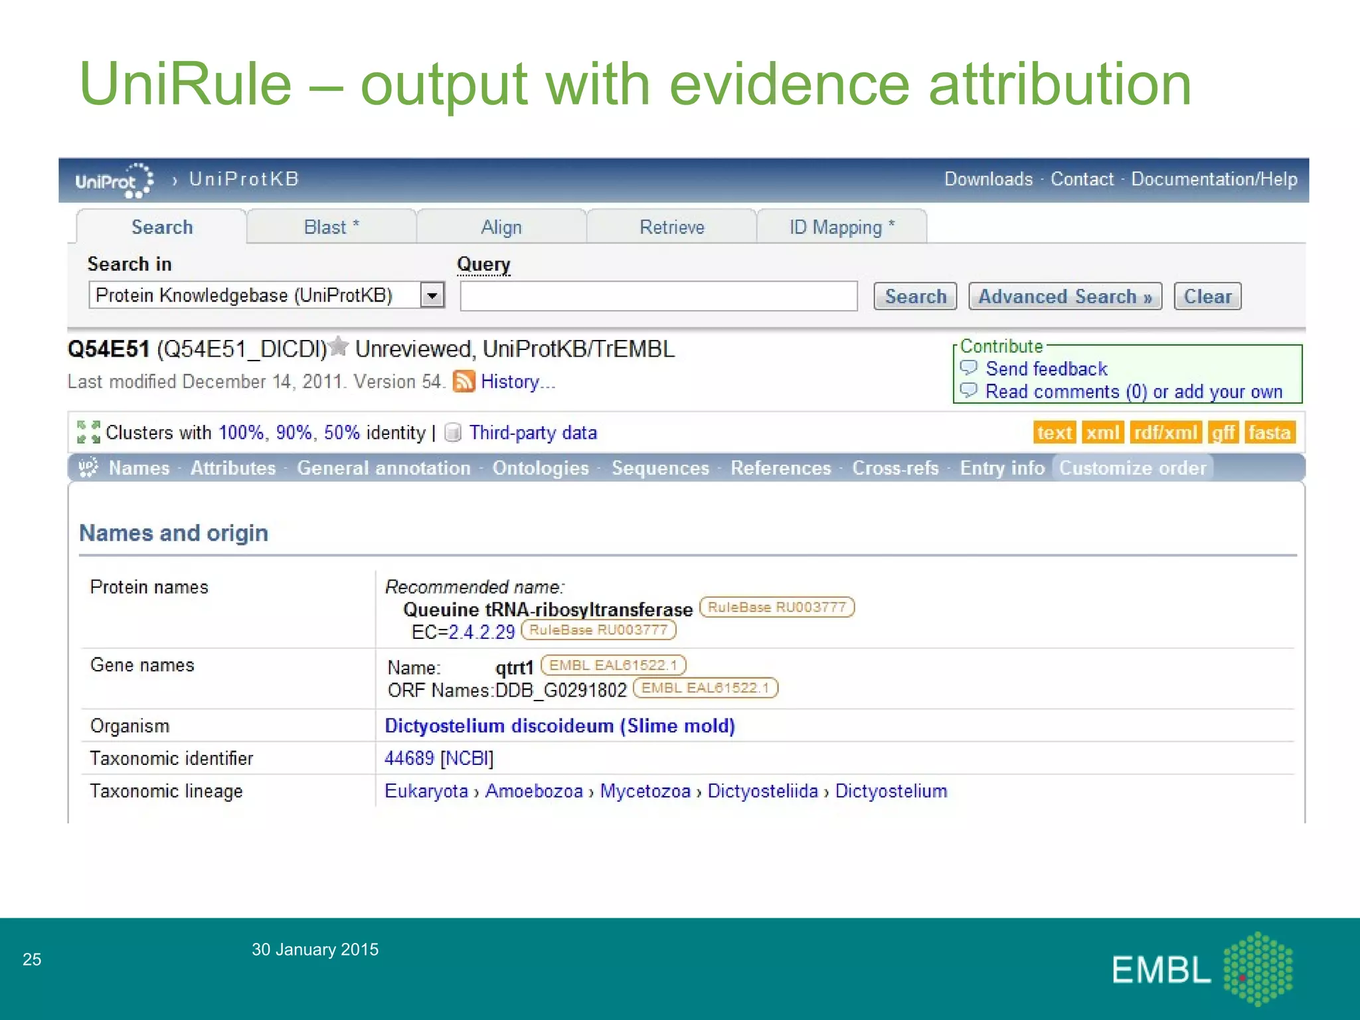Image resolution: width=1360 pixels, height=1020 pixels.
Task: Open the History link
Action: click(518, 382)
